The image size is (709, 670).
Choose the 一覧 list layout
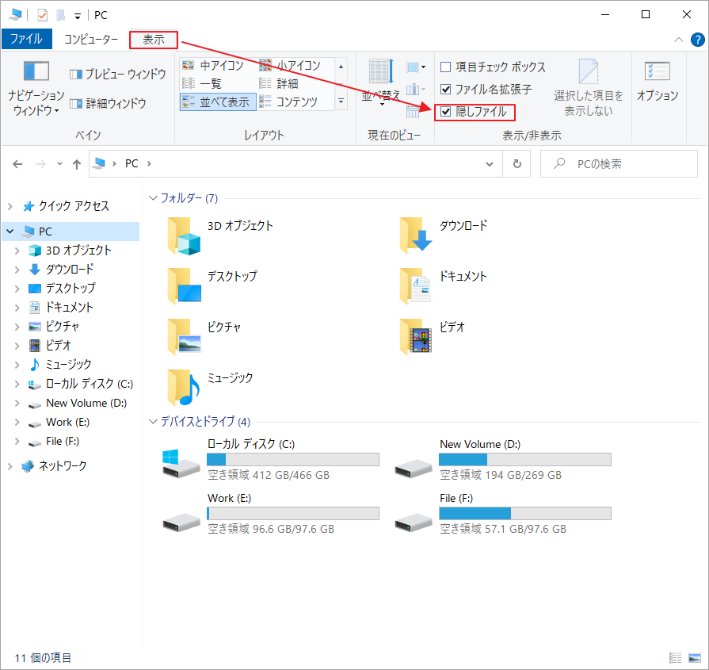202,84
